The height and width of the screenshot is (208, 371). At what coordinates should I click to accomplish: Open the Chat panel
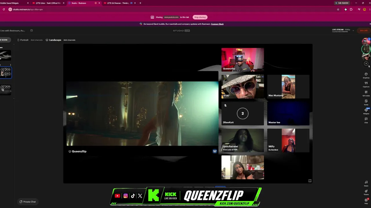point(366,120)
